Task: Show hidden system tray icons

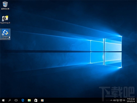Action: click(x=111, y=101)
